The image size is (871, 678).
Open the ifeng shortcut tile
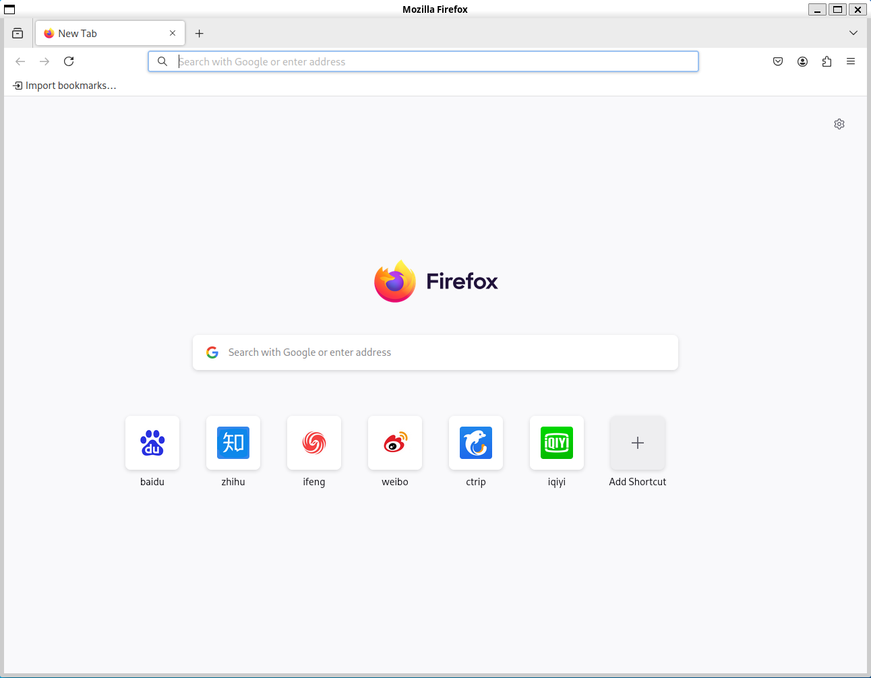pyautogui.click(x=314, y=443)
